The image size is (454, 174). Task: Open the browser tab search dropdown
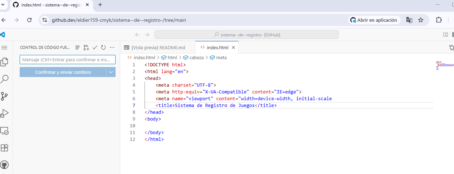tap(3, 5)
